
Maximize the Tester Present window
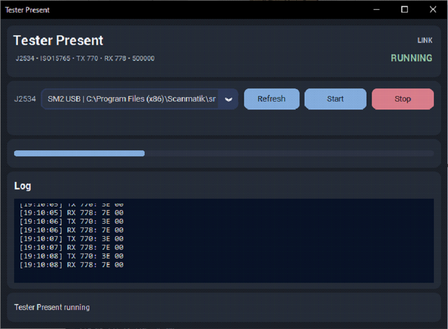pyautogui.click(x=405, y=10)
